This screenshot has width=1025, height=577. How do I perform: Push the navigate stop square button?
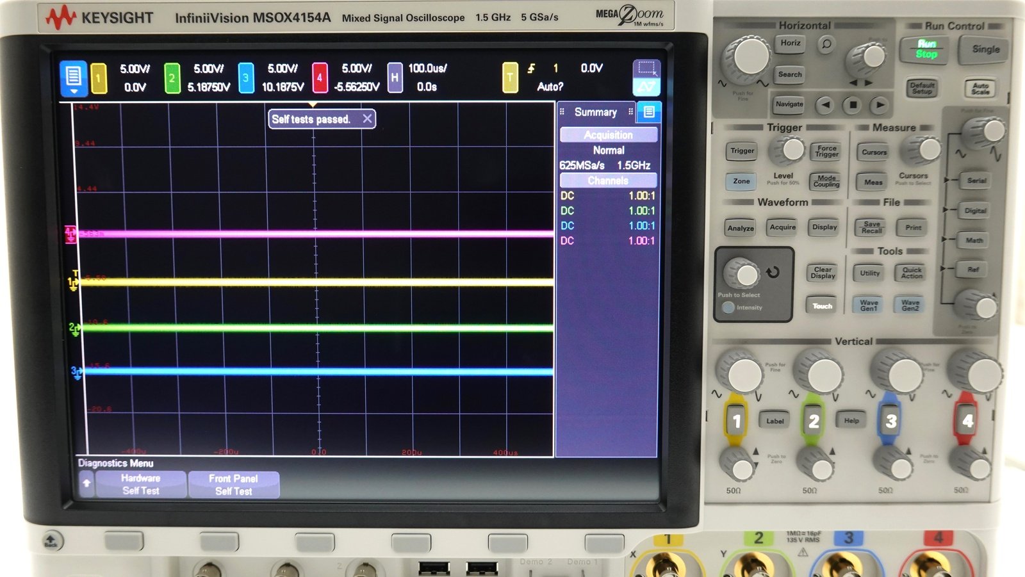[x=853, y=104]
